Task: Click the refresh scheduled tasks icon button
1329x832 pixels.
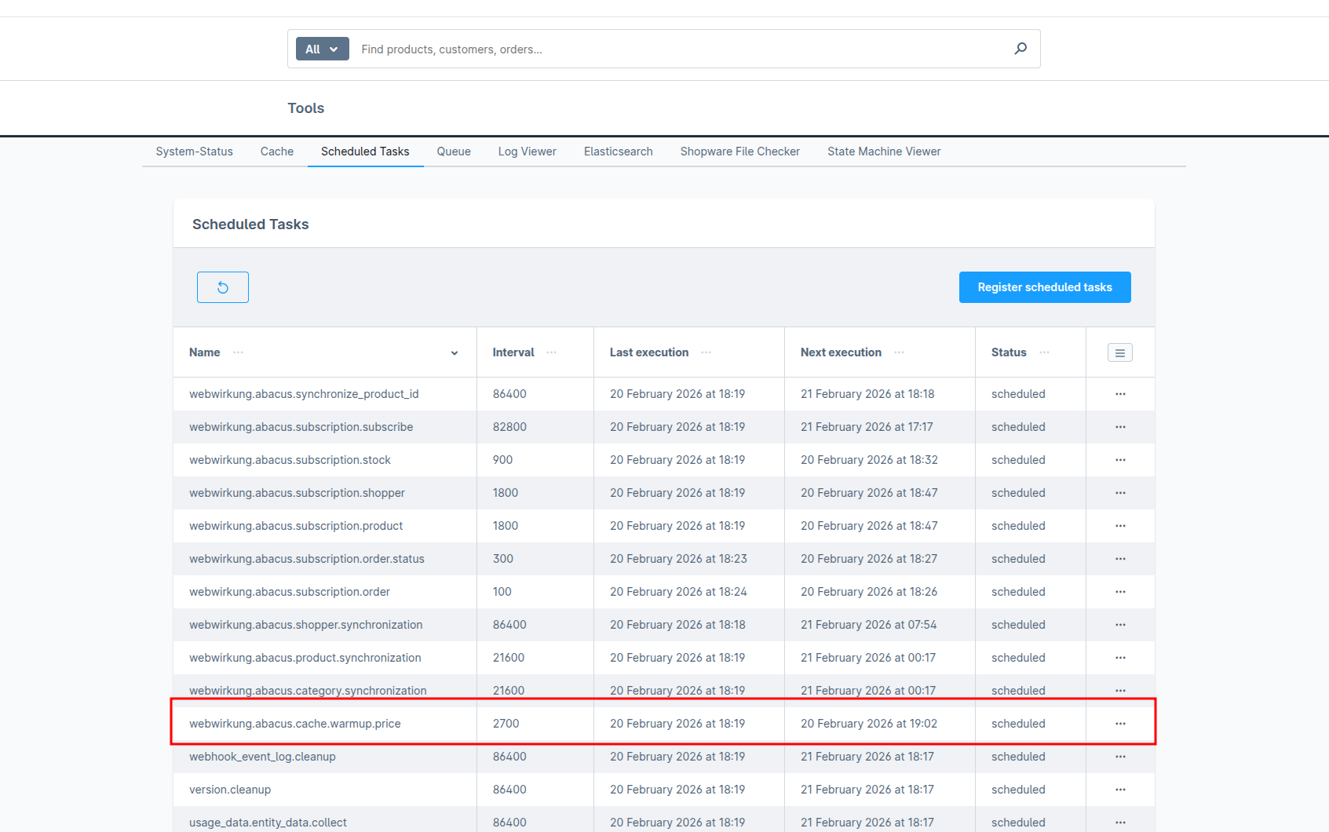Action: [x=222, y=287]
